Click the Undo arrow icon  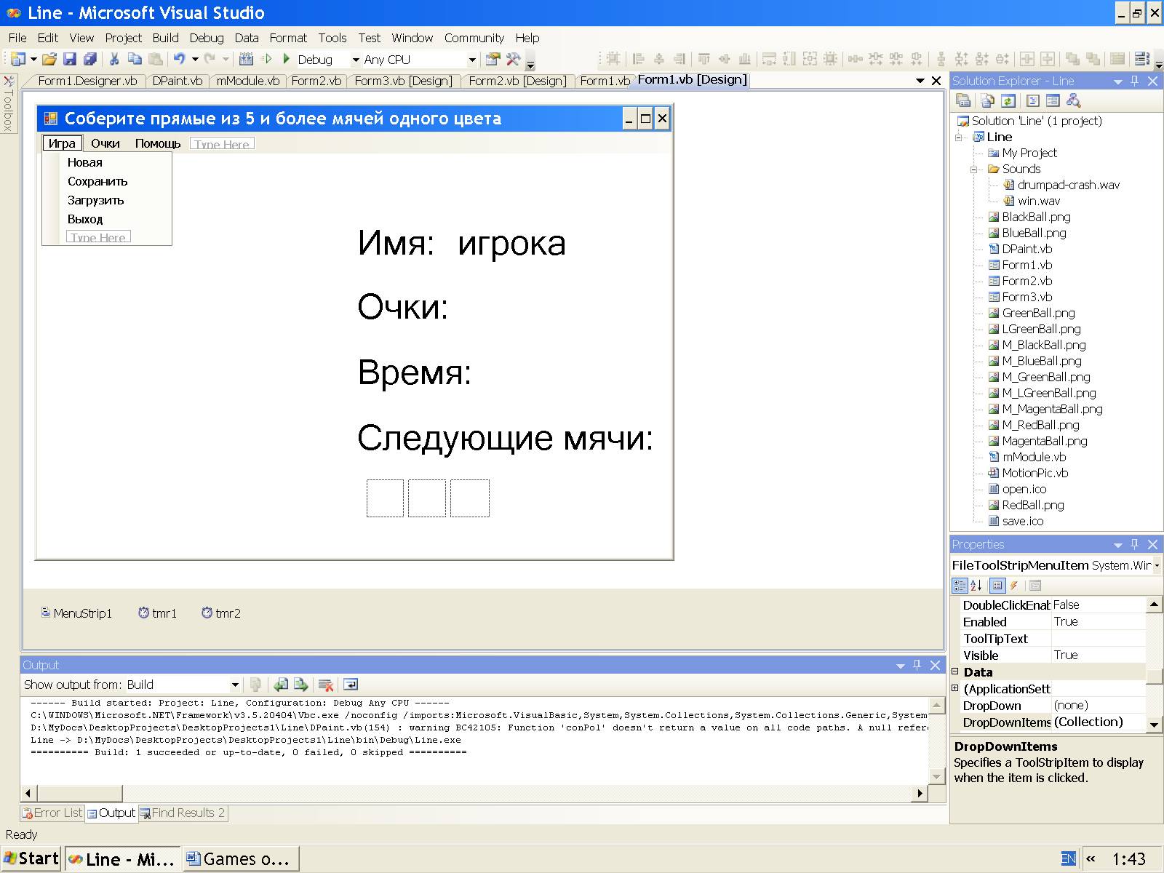click(179, 60)
